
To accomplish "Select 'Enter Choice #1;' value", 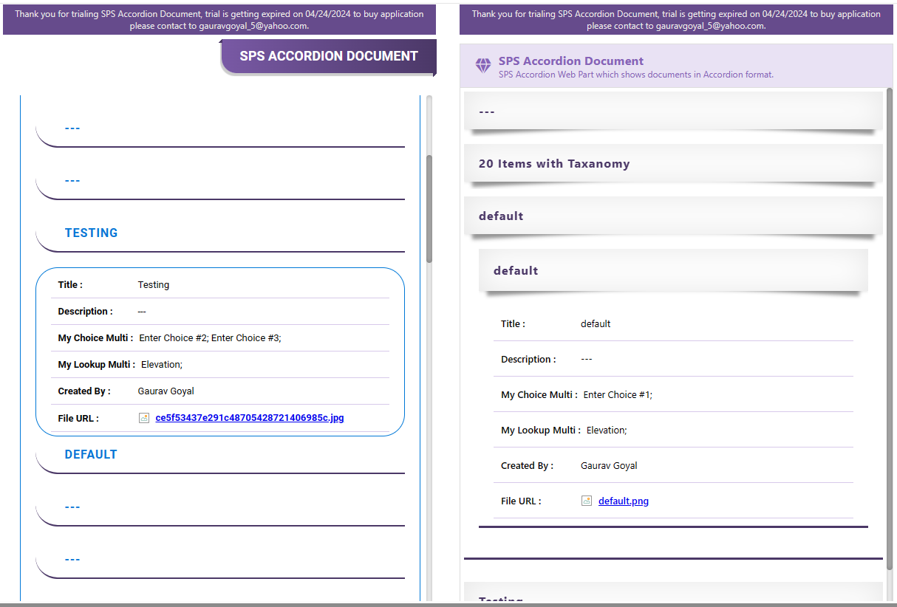I will click(618, 395).
